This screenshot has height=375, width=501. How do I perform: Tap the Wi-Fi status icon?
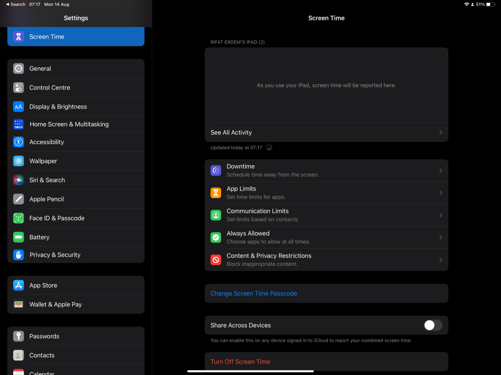pyautogui.click(x=466, y=4)
